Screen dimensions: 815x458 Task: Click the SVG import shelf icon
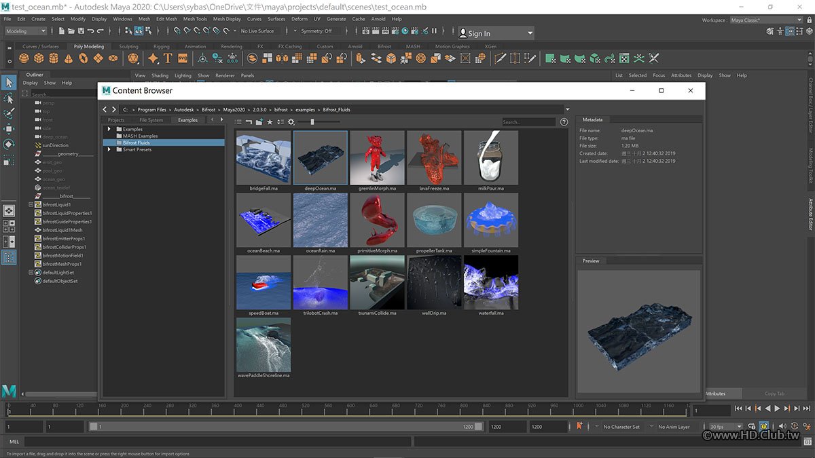[184, 58]
